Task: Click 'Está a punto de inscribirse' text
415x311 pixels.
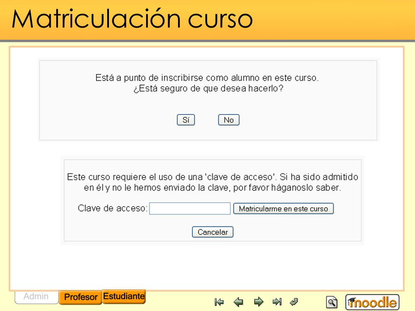Action: tap(207, 78)
